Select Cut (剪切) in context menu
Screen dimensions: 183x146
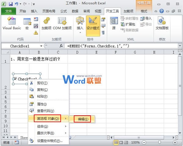pos(48,83)
